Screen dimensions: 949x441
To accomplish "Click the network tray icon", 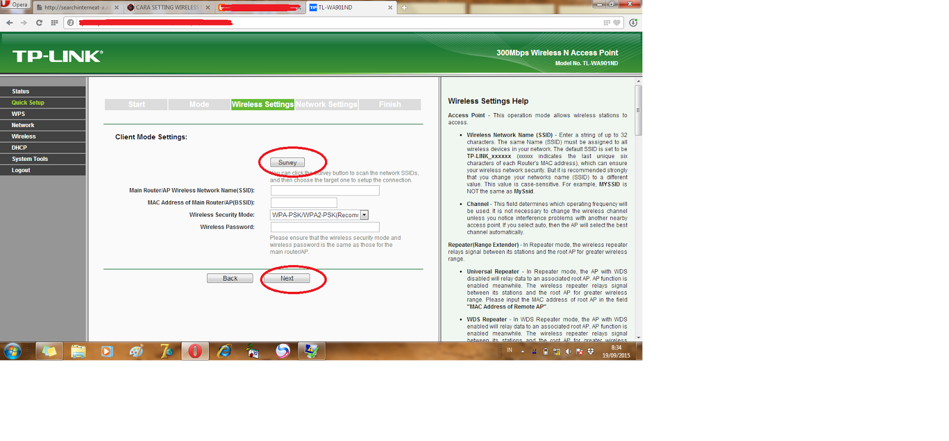I will (x=557, y=352).
